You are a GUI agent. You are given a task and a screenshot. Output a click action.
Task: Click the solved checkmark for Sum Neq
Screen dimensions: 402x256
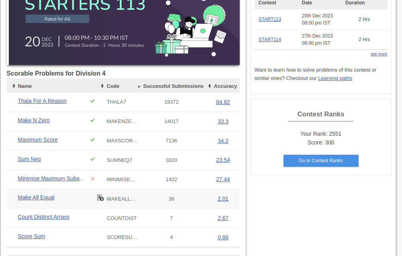pos(92,159)
